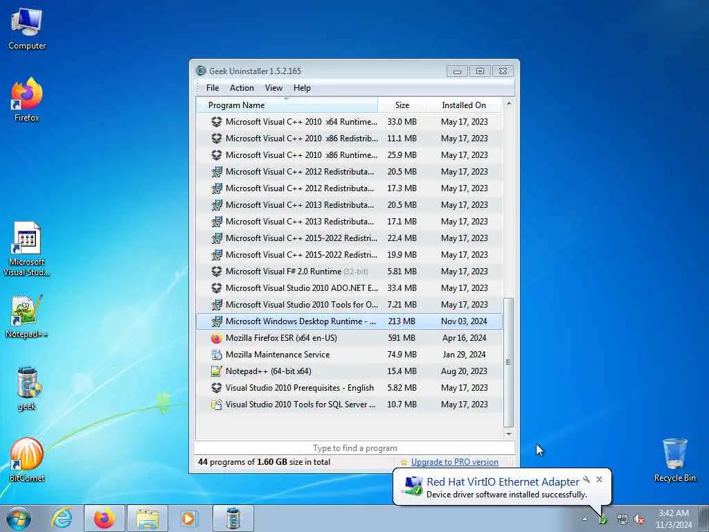Viewport: 709px width, 532px height.
Task: Open the View menu
Action: tap(273, 88)
